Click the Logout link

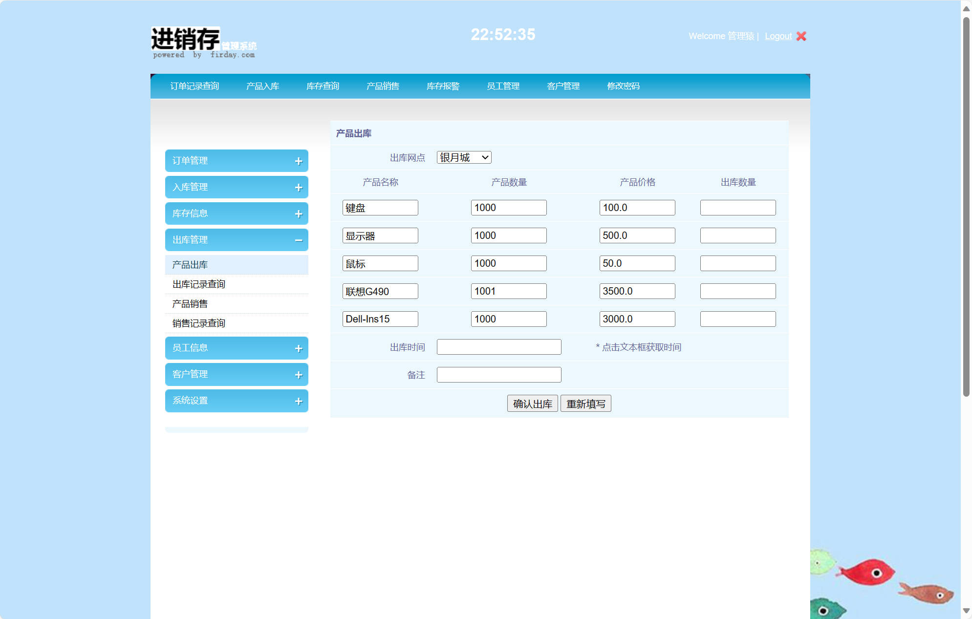pyautogui.click(x=778, y=36)
